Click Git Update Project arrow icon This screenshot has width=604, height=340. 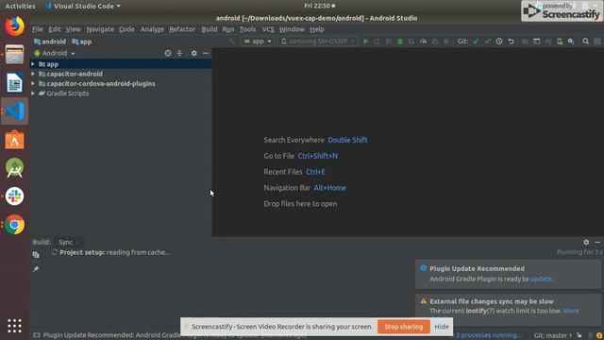point(476,42)
